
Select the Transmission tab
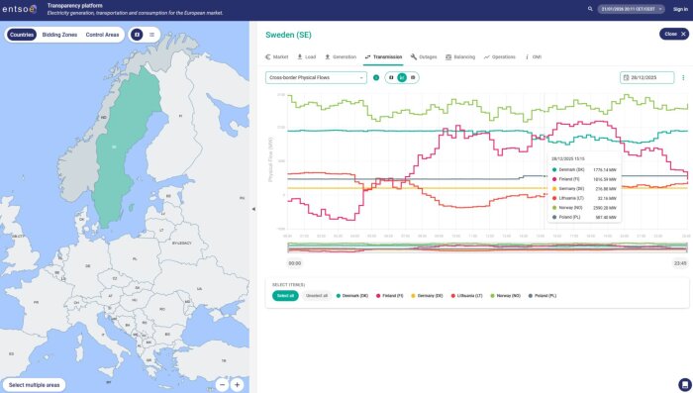(x=383, y=57)
